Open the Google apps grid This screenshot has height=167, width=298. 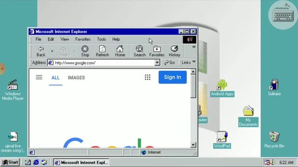148,77
